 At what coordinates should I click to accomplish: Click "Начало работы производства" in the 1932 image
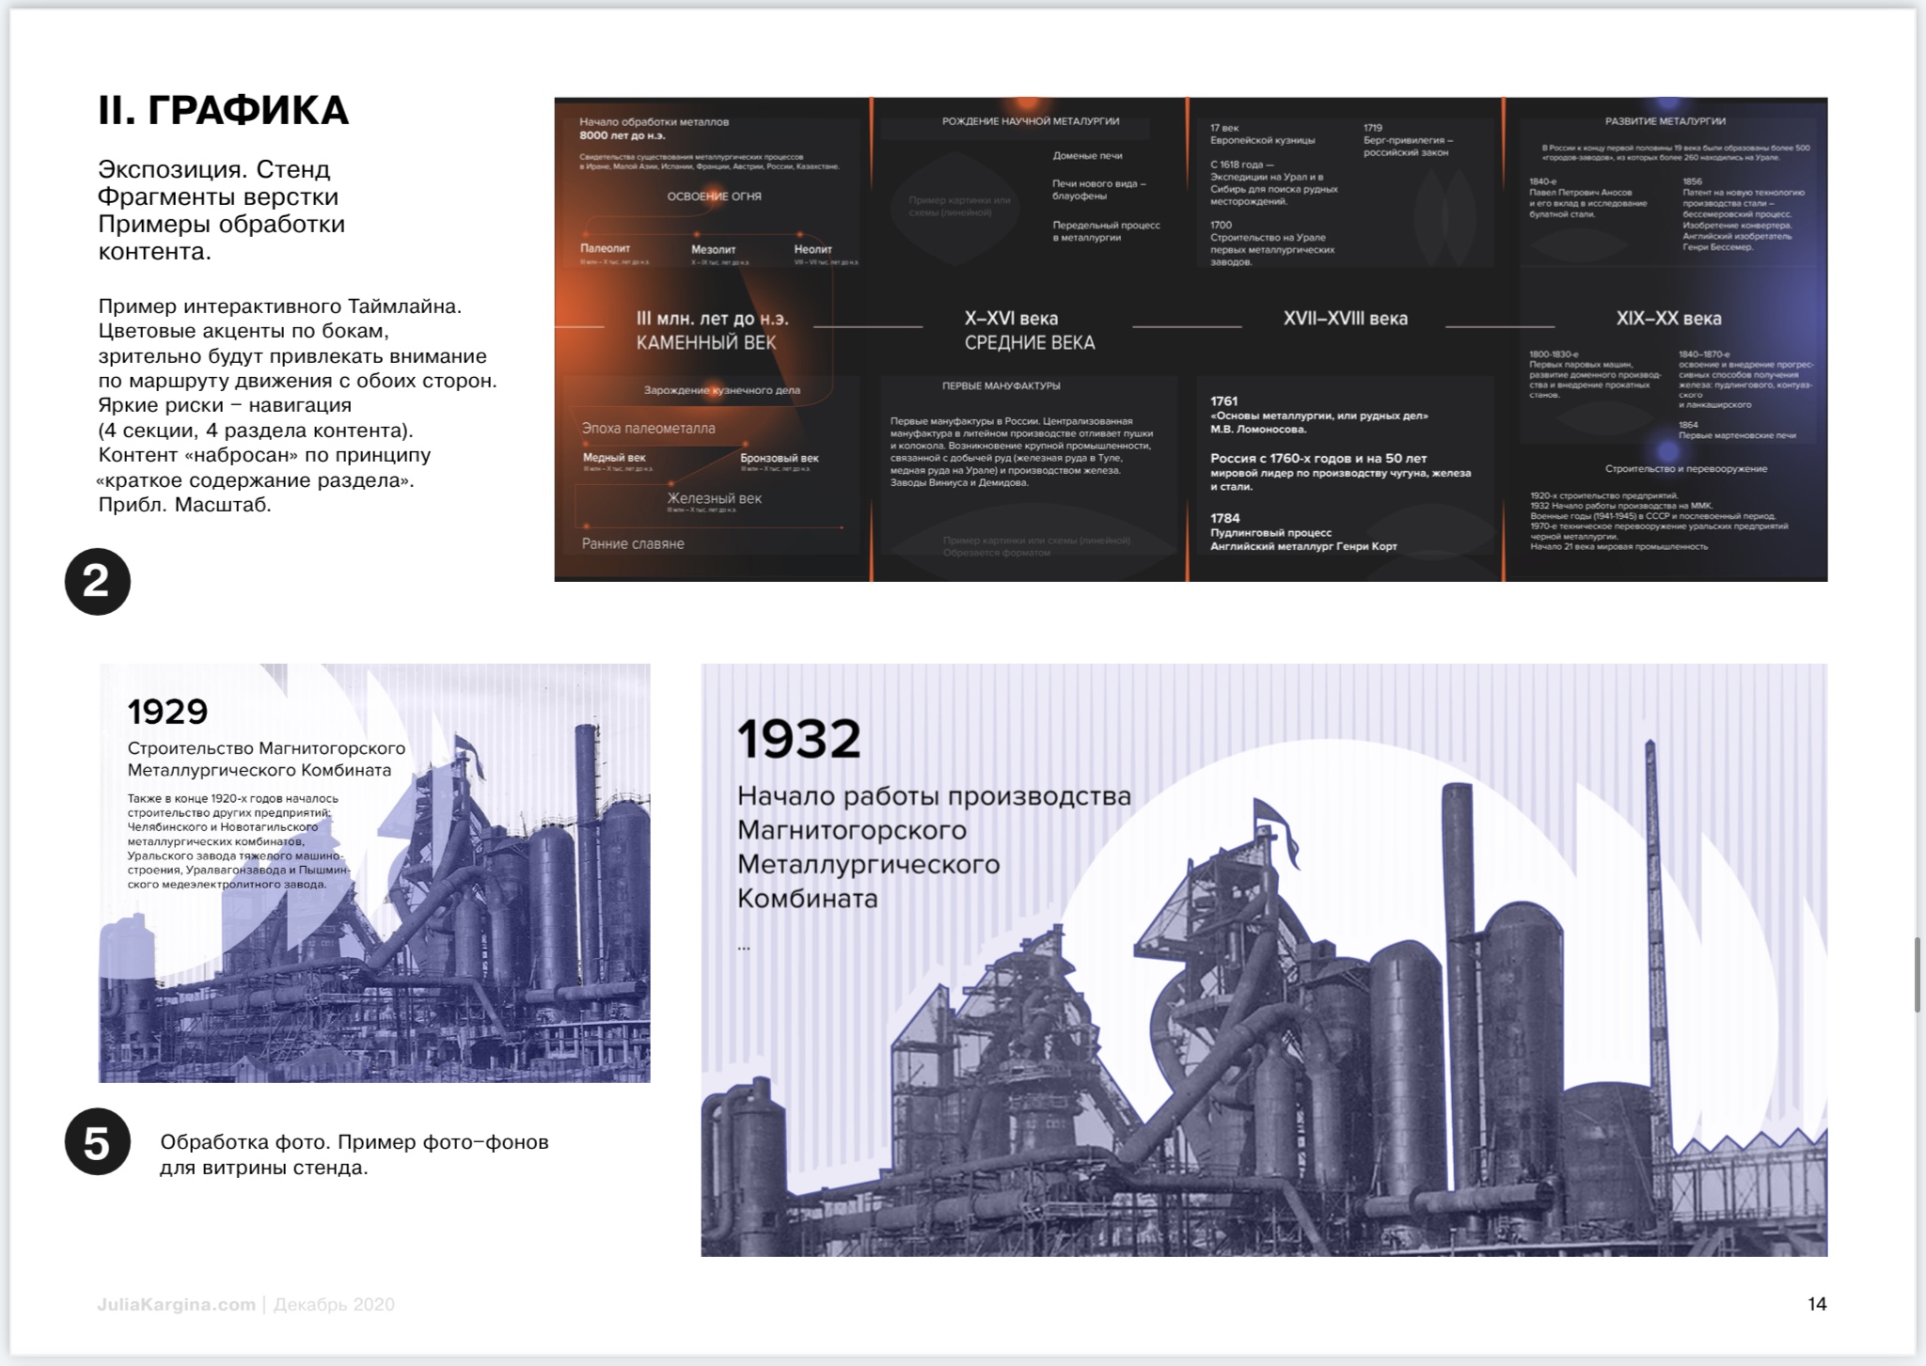point(934,796)
